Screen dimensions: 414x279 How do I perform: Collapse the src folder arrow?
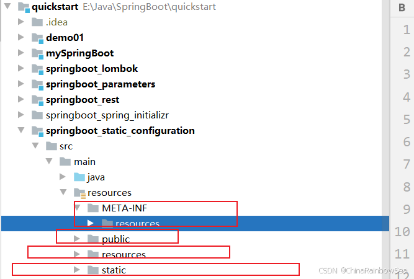(35, 146)
